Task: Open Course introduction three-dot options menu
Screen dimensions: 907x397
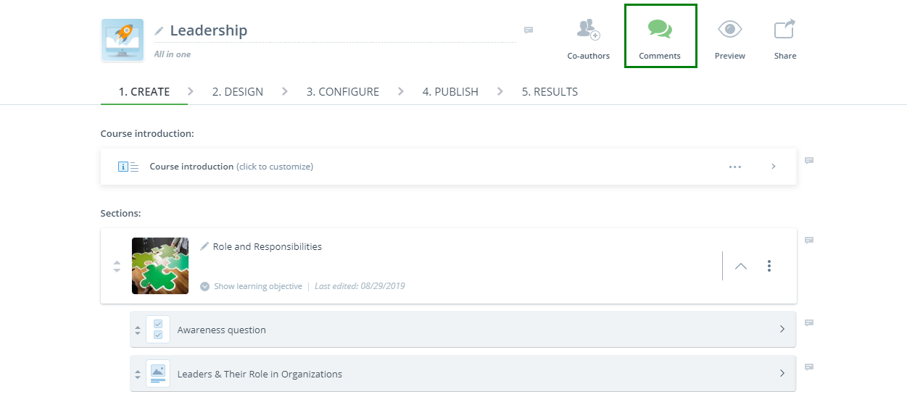Action: coord(735,167)
